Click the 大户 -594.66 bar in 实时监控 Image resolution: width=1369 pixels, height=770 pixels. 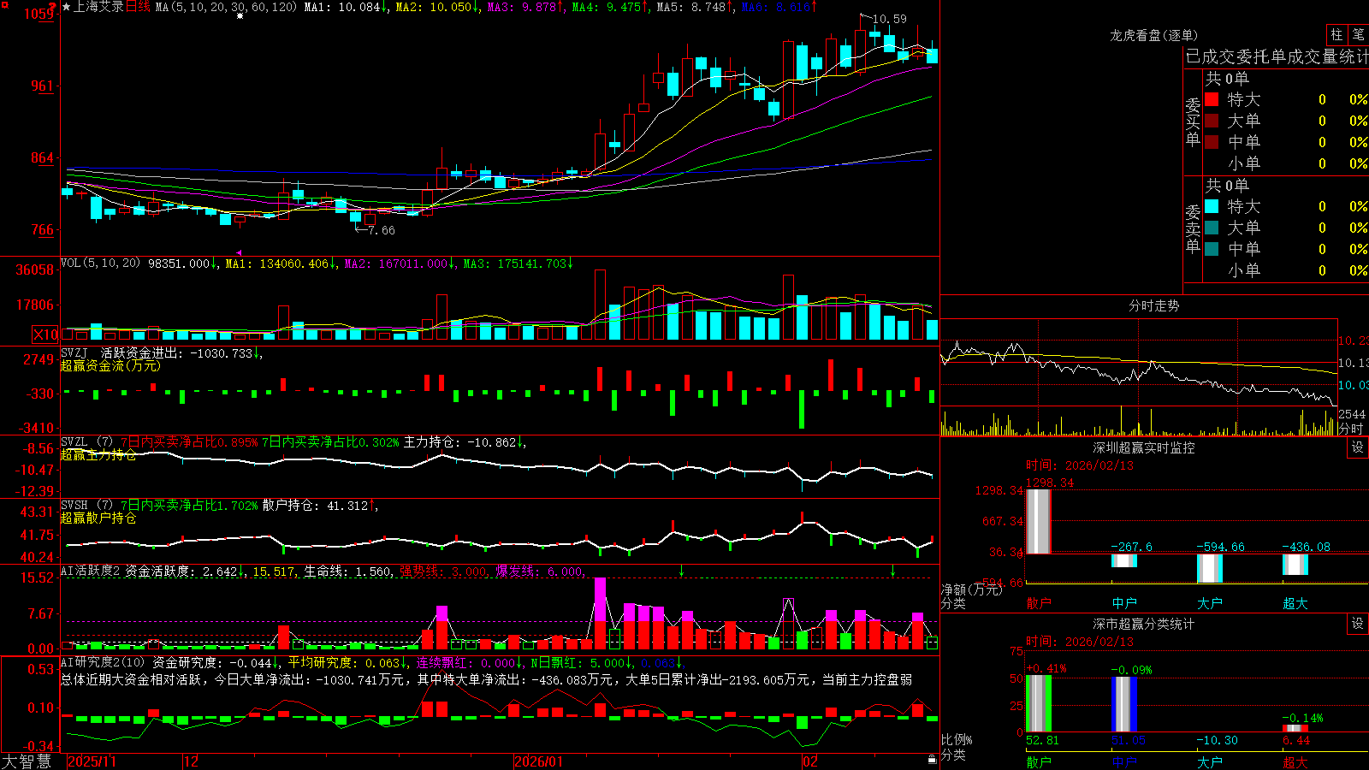point(1210,568)
